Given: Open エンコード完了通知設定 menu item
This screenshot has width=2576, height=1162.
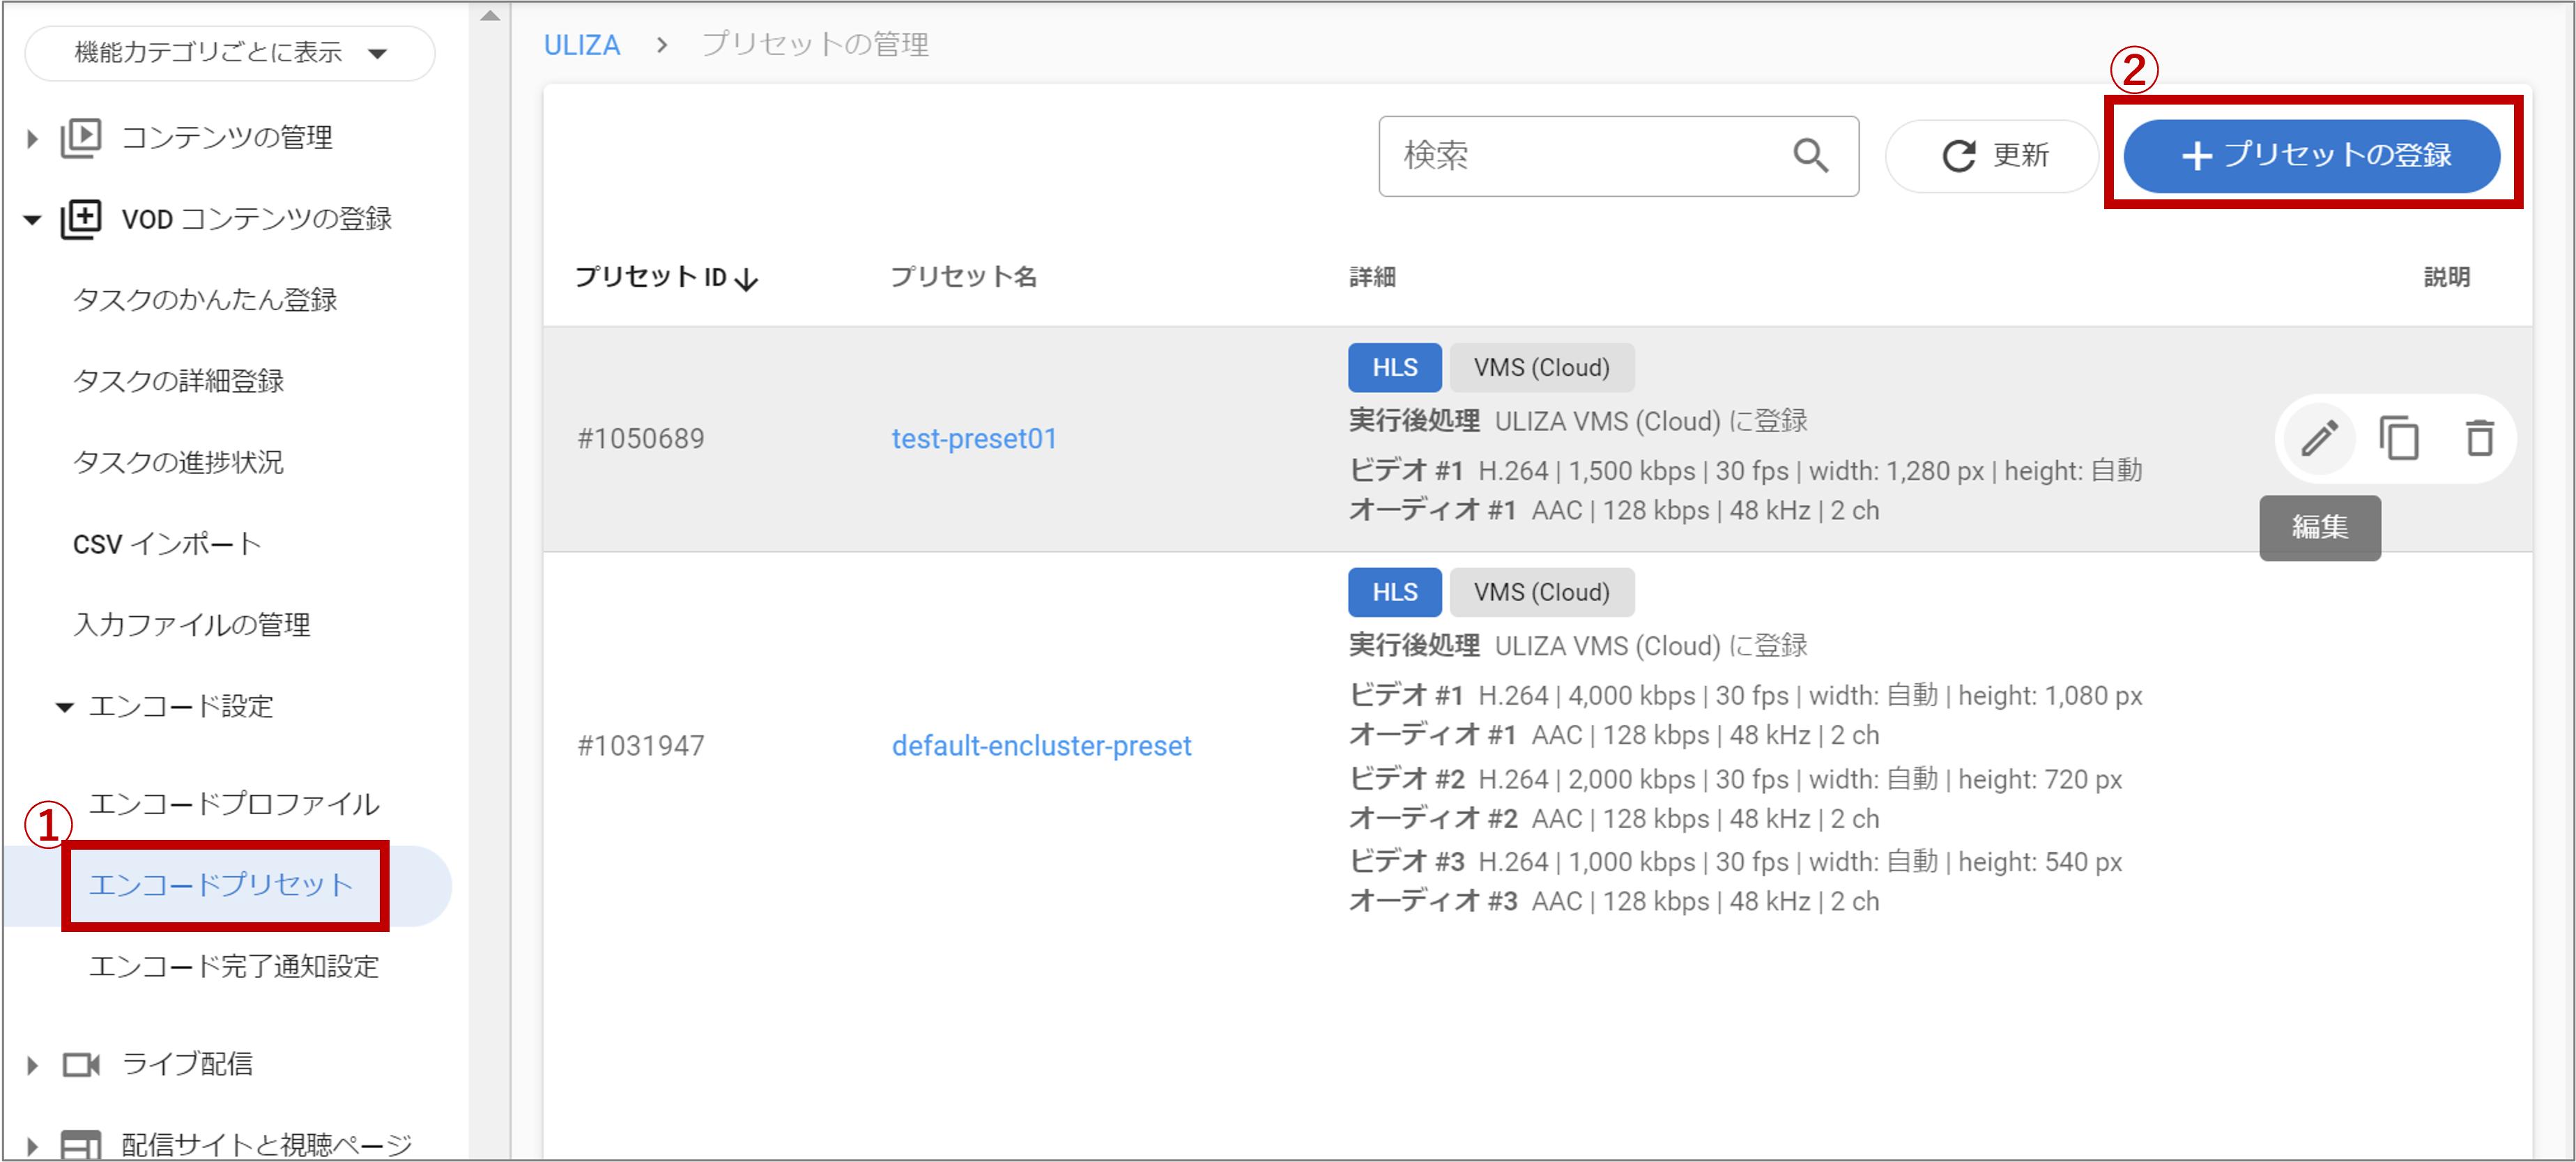Looking at the screenshot, I should [234, 966].
